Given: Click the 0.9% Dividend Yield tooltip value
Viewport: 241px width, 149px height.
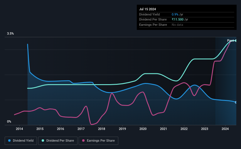Looking at the screenshot, I should 175,14.
